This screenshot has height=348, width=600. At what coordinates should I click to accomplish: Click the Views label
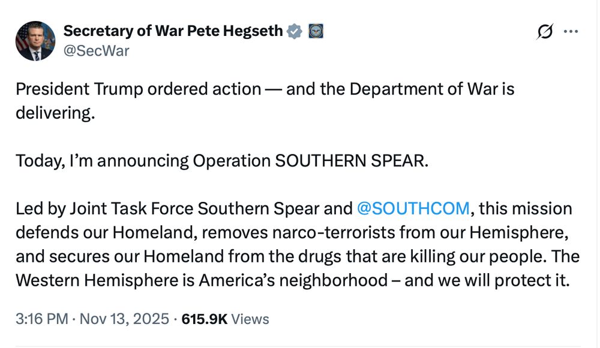coord(250,319)
